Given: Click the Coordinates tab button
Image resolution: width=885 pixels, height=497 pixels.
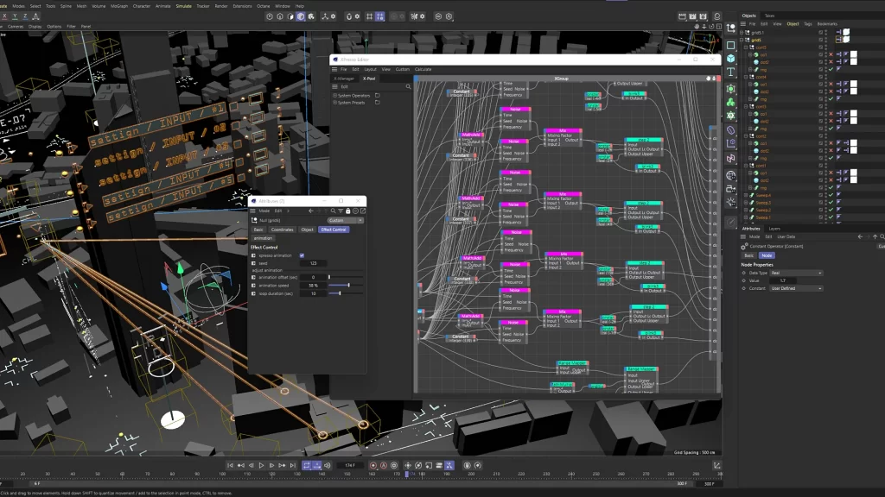Looking at the screenshot, I should point(282,230).
